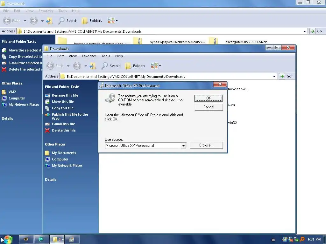Click Up folder icon in background window
The width and height of the screenshot is (326, 244).
click(49, 21)
